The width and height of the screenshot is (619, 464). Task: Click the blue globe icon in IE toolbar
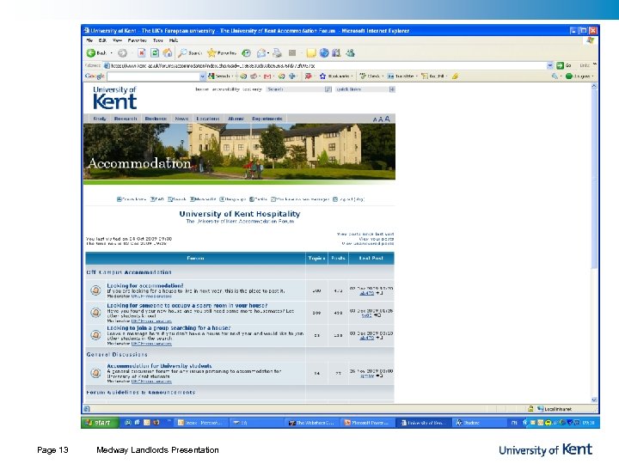[x=324, y=53]
